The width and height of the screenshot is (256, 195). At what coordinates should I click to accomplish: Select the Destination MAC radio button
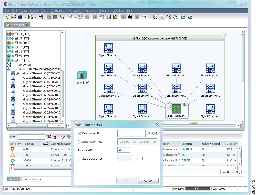tap(79, 142)
